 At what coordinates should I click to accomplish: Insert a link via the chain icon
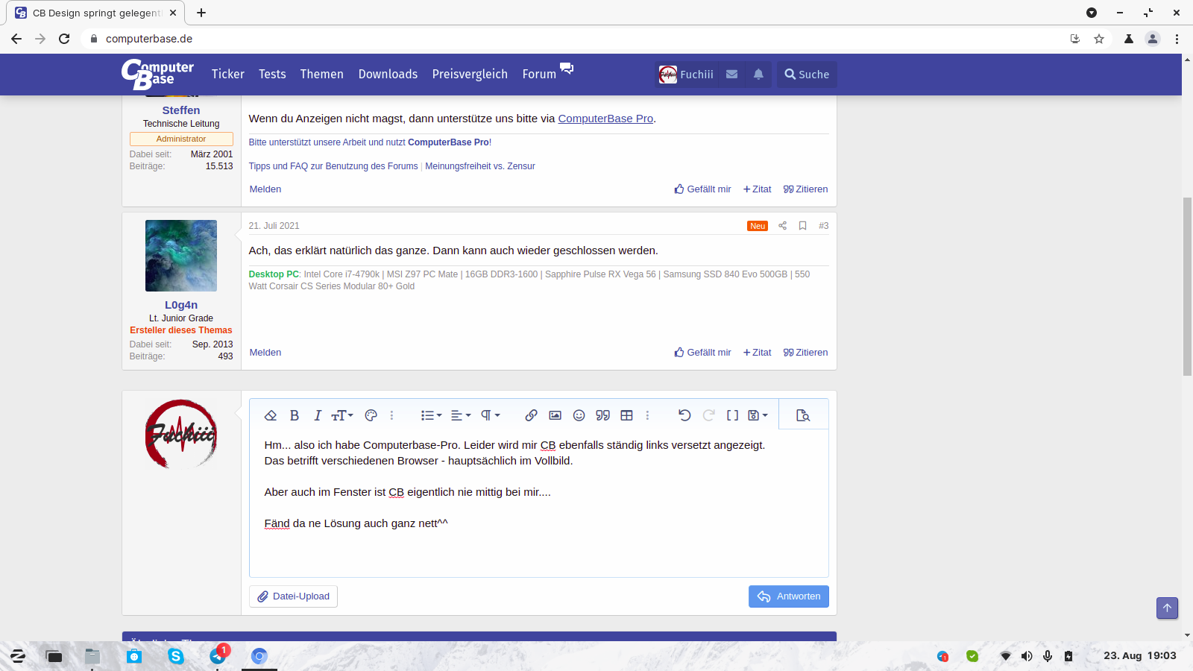(x=531, y=415)
